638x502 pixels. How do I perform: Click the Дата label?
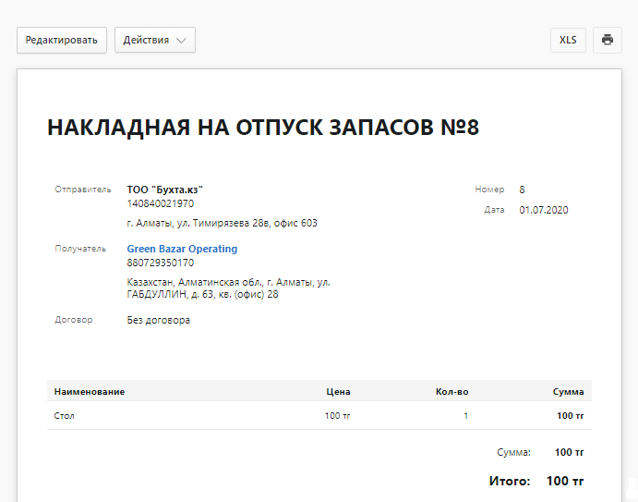tap(494, 210)
